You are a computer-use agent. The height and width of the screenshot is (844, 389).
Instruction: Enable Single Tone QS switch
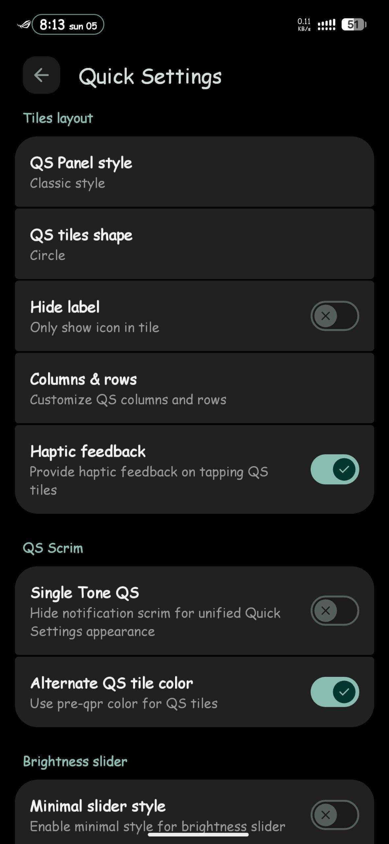point(334,611)
